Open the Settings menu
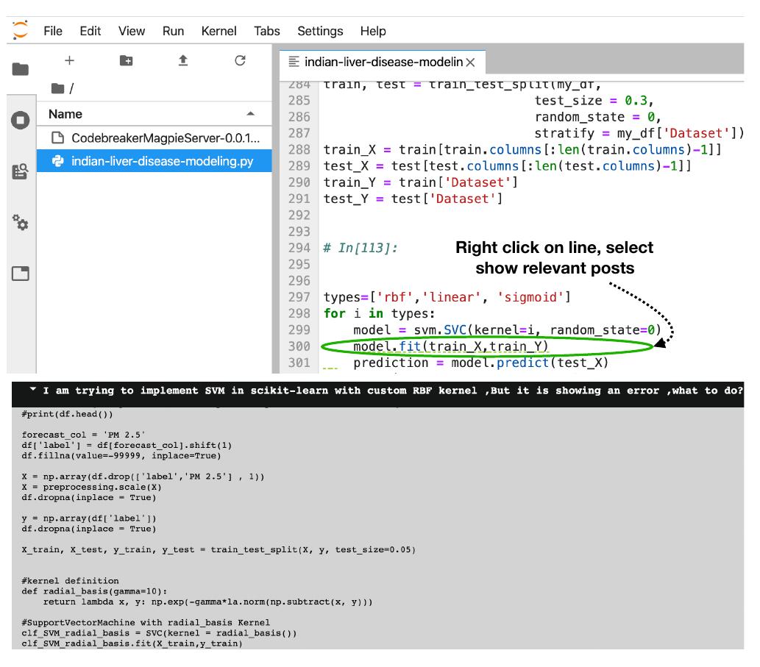760x667 pixels. 320,31
